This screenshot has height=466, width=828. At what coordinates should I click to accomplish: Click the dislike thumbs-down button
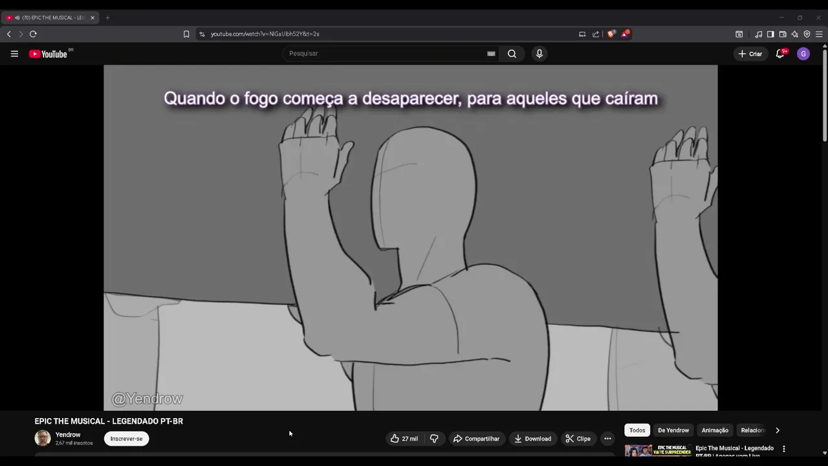[x=434, y=439]
